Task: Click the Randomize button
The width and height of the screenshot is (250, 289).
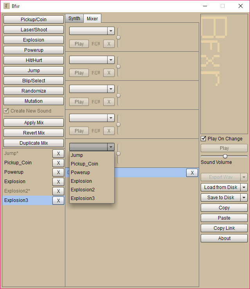Action: tap(34, 91)
